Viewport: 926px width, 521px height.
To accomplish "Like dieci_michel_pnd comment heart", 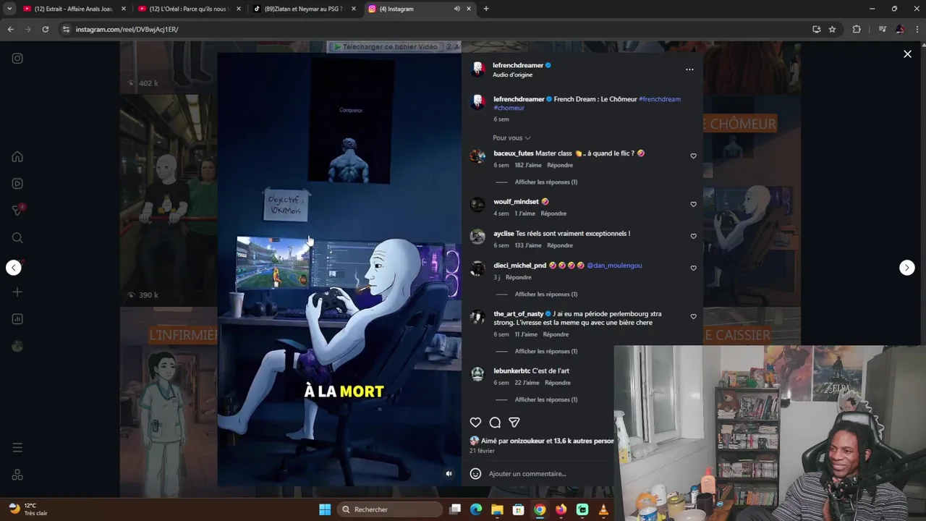I will coord(693,268).
